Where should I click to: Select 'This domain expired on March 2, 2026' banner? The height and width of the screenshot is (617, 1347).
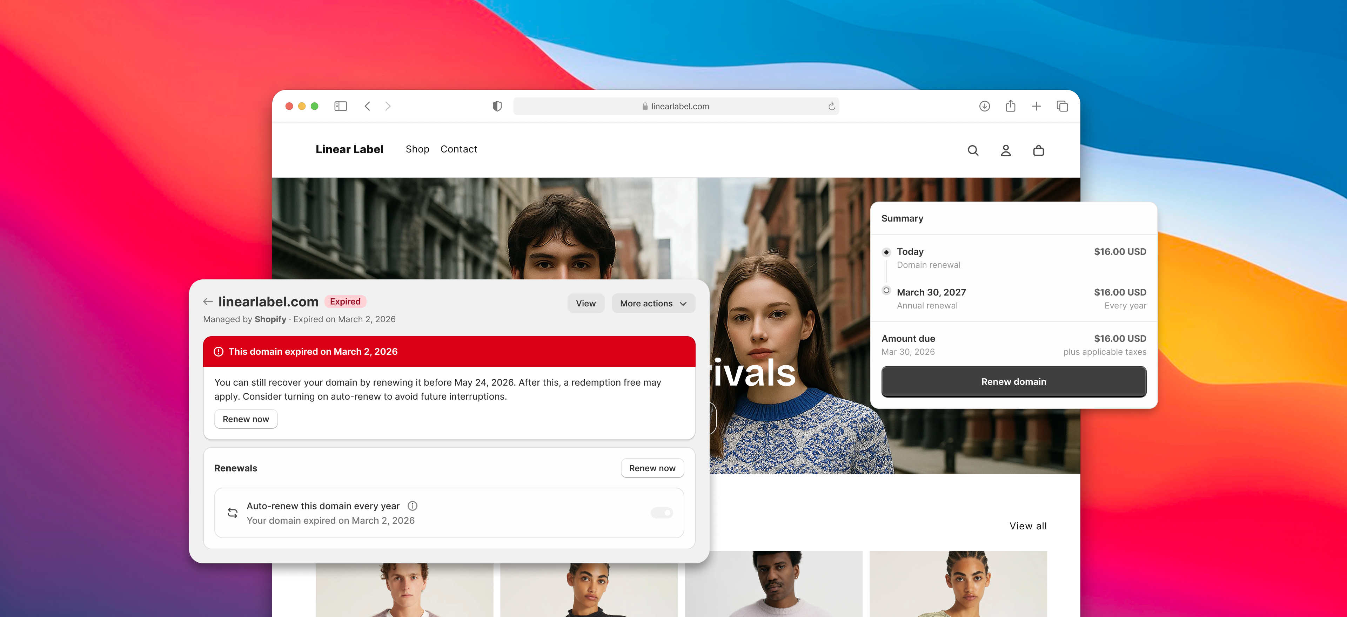(x=449, y=352)
